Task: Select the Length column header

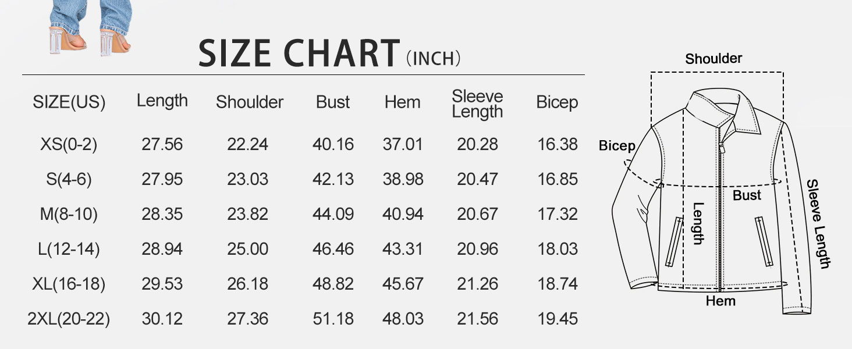Action: click(162, 101)
